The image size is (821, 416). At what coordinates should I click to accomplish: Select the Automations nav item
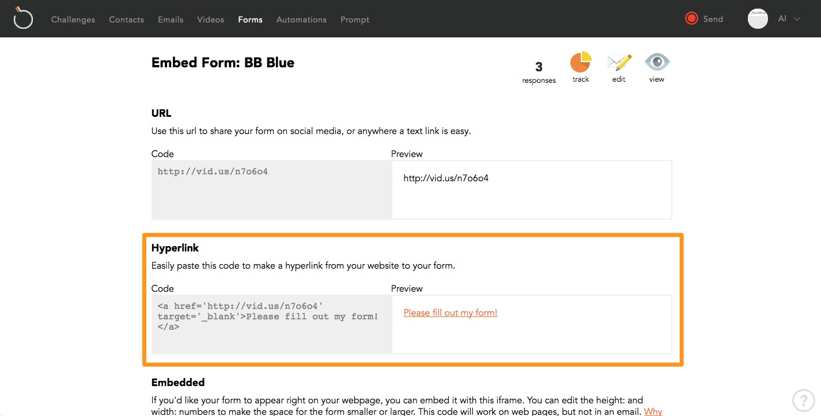[301, 20]
